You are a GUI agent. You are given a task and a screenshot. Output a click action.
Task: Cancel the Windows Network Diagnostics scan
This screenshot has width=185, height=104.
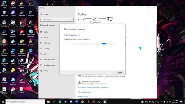[x=120, y=72]
